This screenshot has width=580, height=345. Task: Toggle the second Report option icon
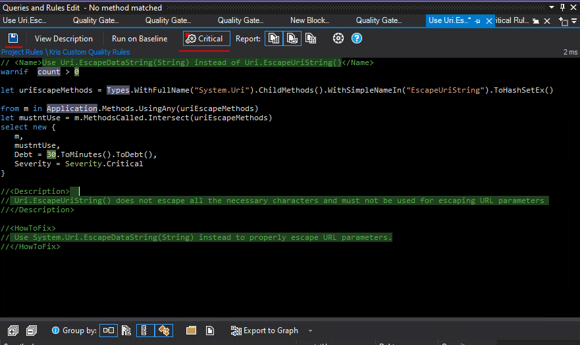pyautogui.click(x=292, y=38)
